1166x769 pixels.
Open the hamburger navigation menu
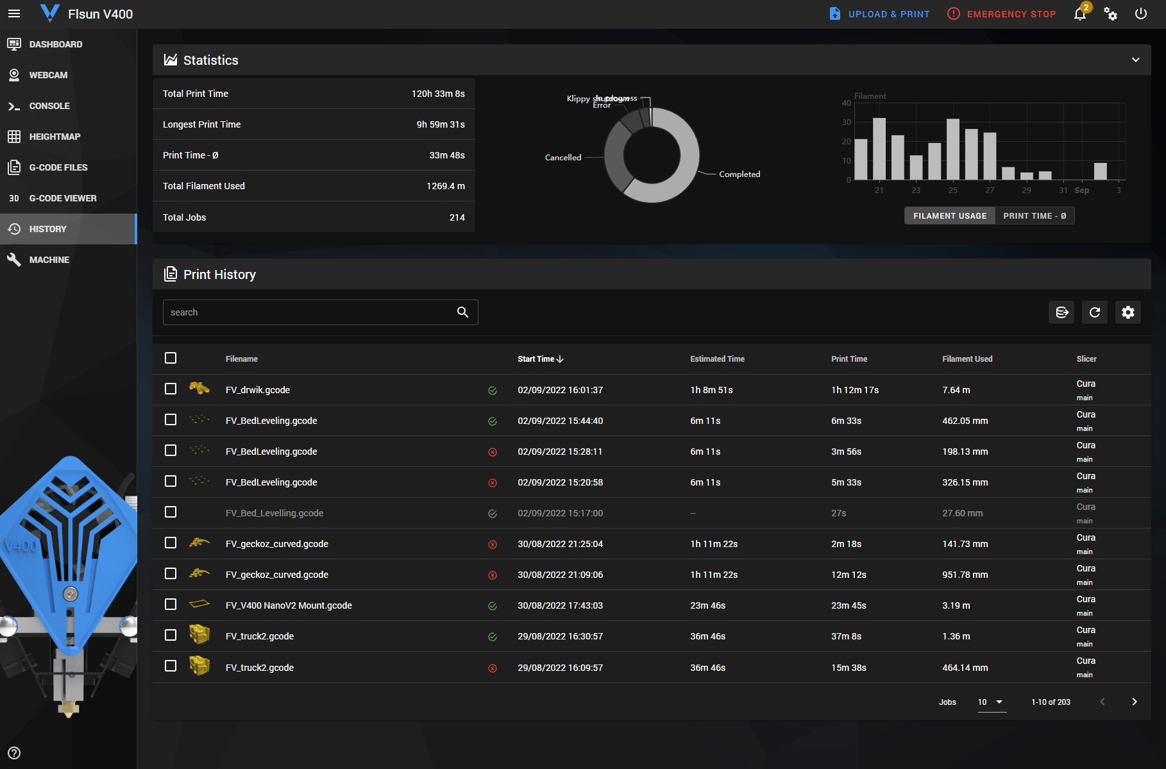pos(14,13)
